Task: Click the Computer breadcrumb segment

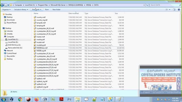Action: coord(18,5)
